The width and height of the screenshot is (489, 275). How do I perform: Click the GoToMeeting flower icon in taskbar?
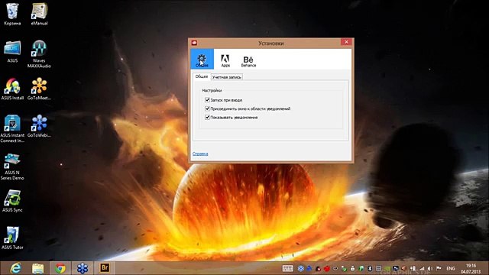pyautogui.click(x=83, y=268)
